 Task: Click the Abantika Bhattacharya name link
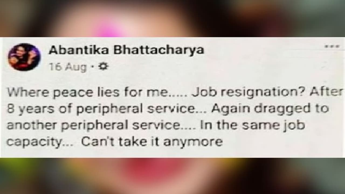[x=126, y=50]
